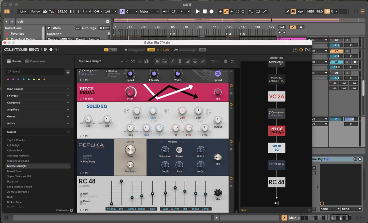
Task: Expand the Amplifiers filter
Action: point(39,110)
